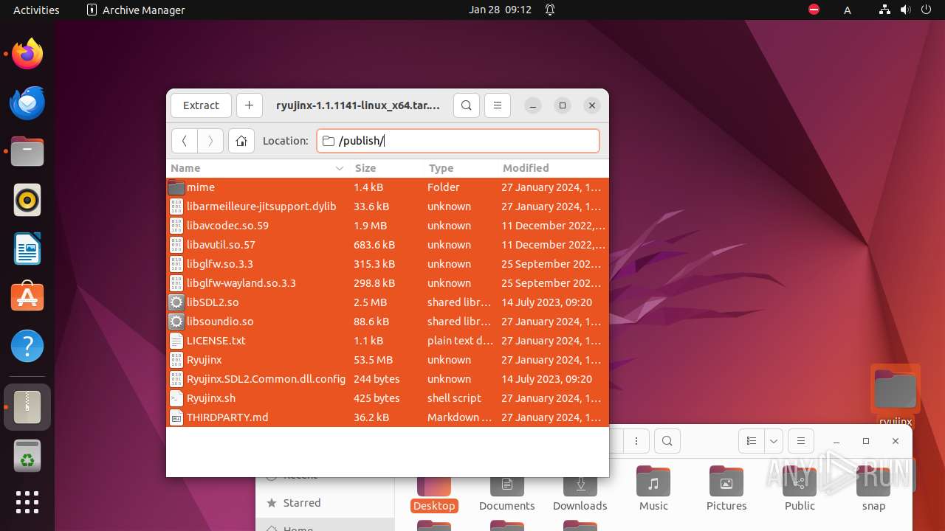945x531 pixels.
Task: Select libavcodec.so.59 file
Action: [388, 226]
